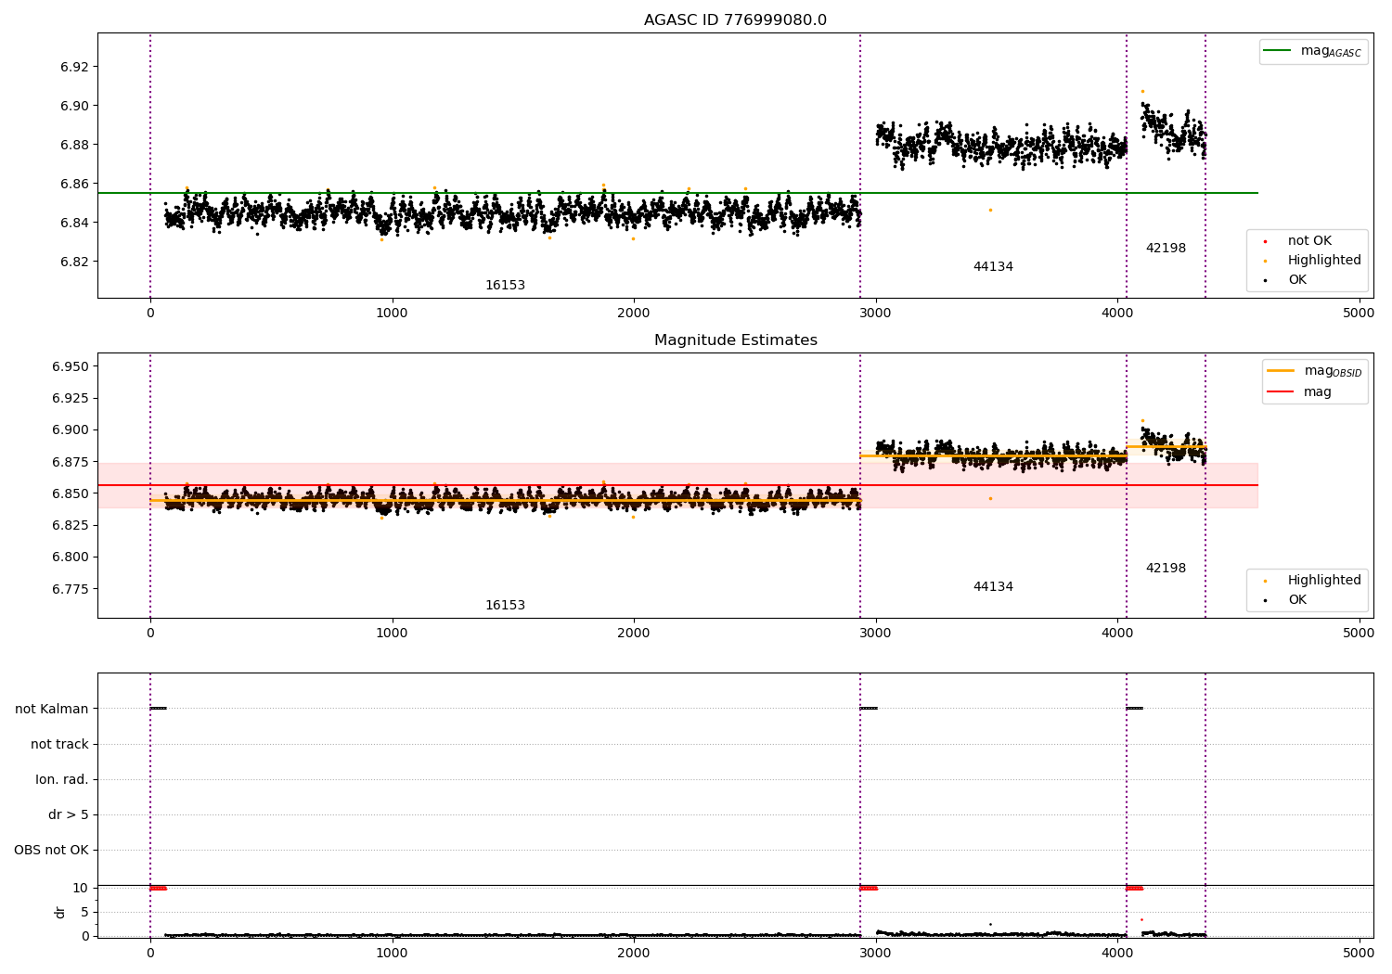Click the 'not Kalman' markers at start of 42198
Screen dimensions: 1392x974
coord(1135,709)
